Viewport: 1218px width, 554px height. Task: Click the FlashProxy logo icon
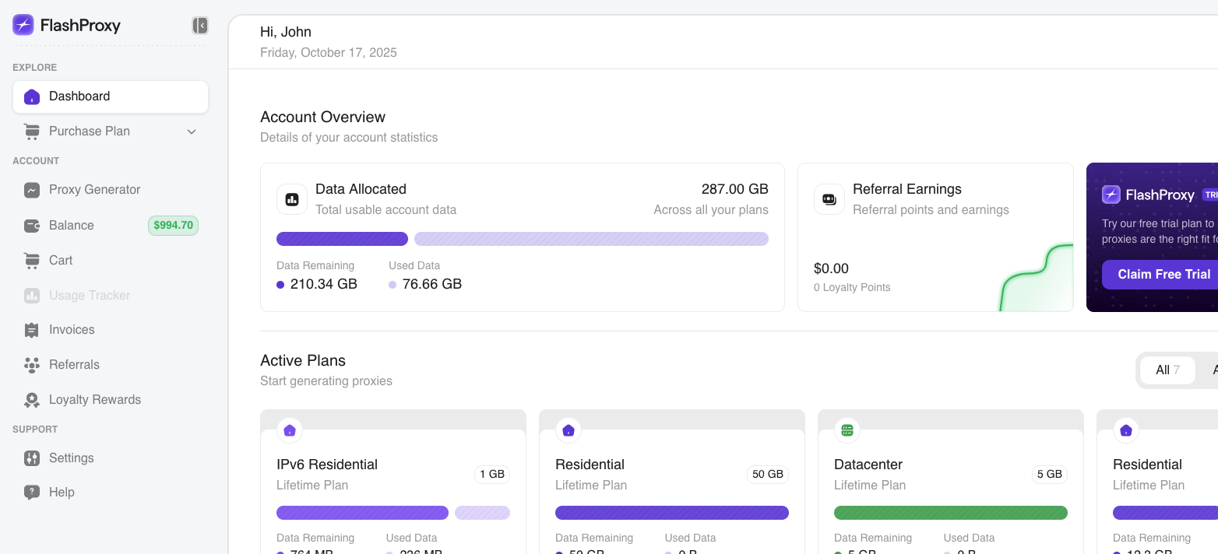[23, 25]
